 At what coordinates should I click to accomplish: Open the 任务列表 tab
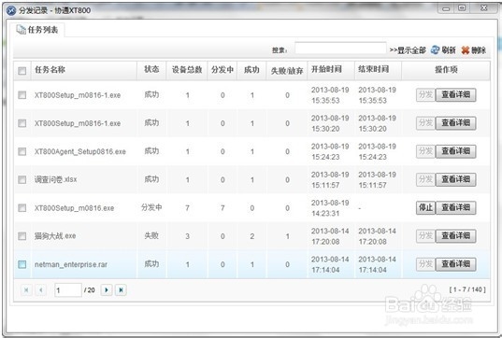tap(37, 30)
